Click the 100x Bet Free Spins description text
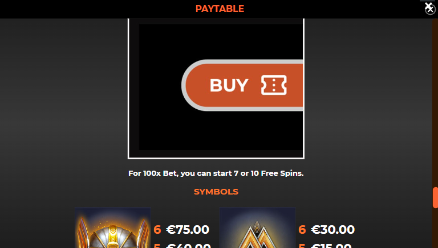 (x=216, y=173)
